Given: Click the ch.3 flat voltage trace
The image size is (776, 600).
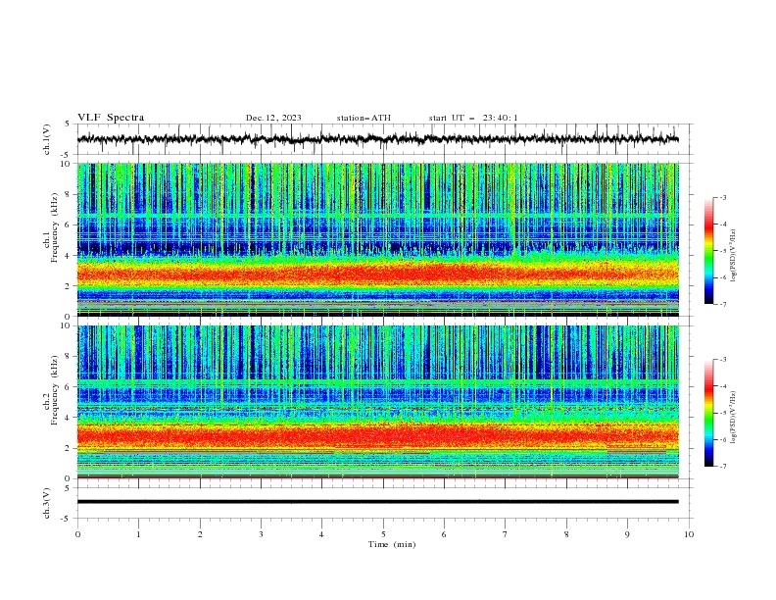Looking at the screenshot, I should tap(377, 502).
